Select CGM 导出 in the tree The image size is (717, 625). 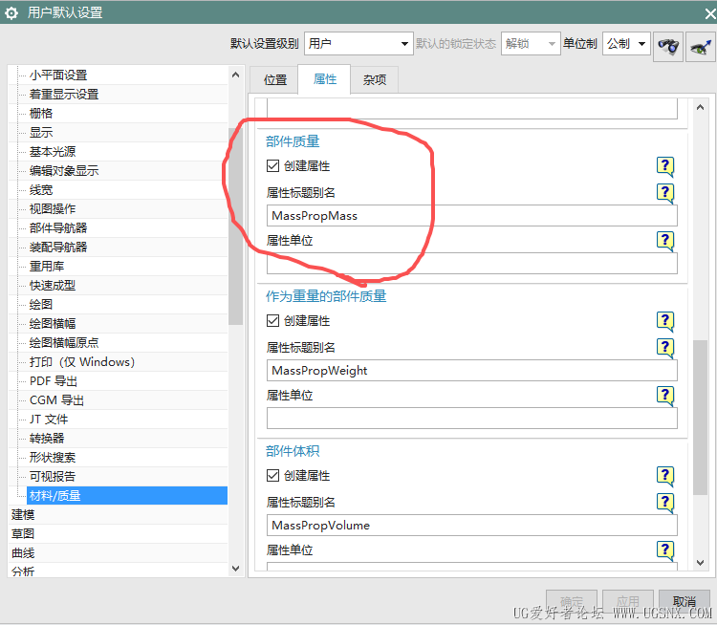click(56, 400)
